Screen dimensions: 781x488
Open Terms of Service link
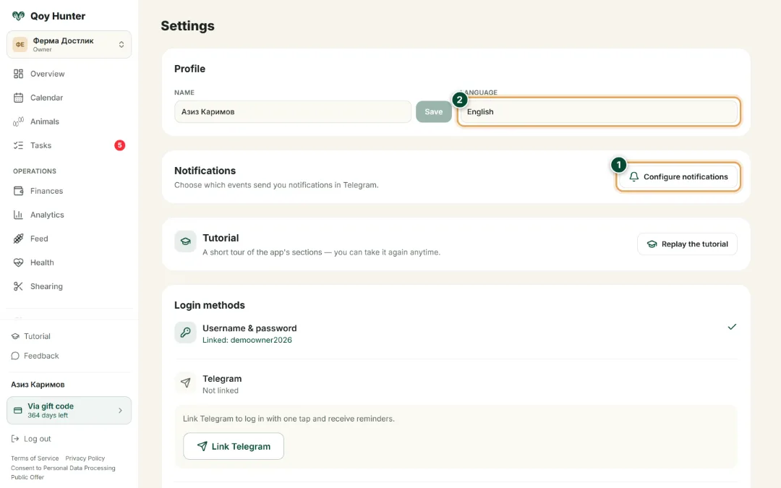tap(35, 458)
